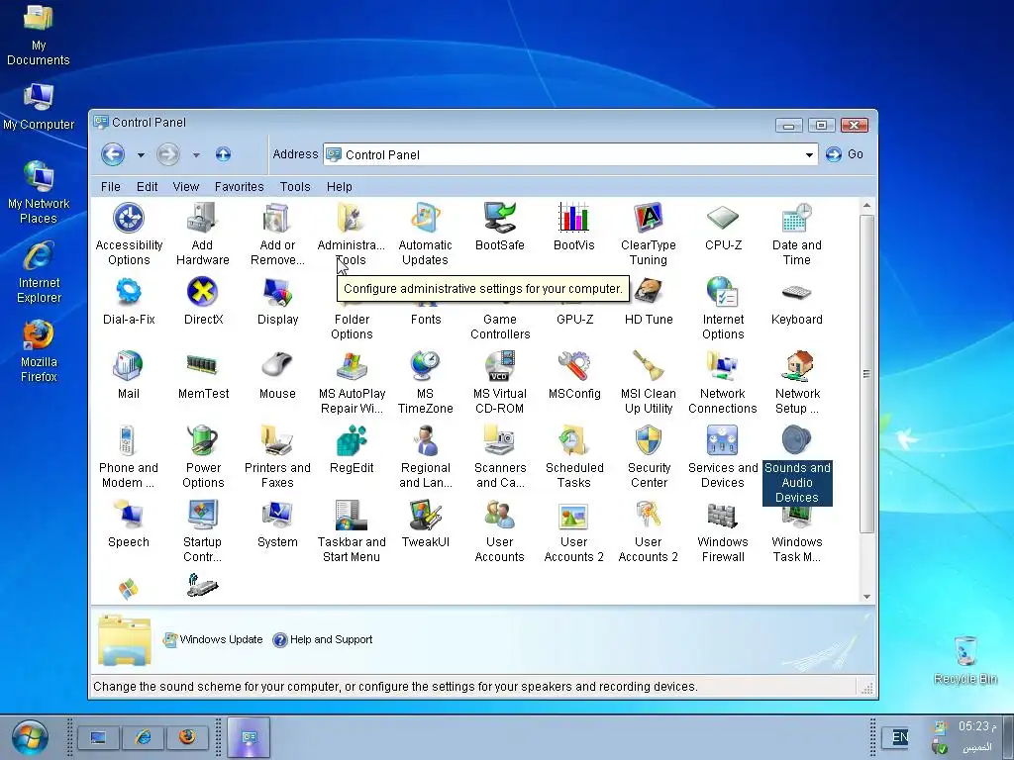Open User Accounts applet

coord(499,531)
